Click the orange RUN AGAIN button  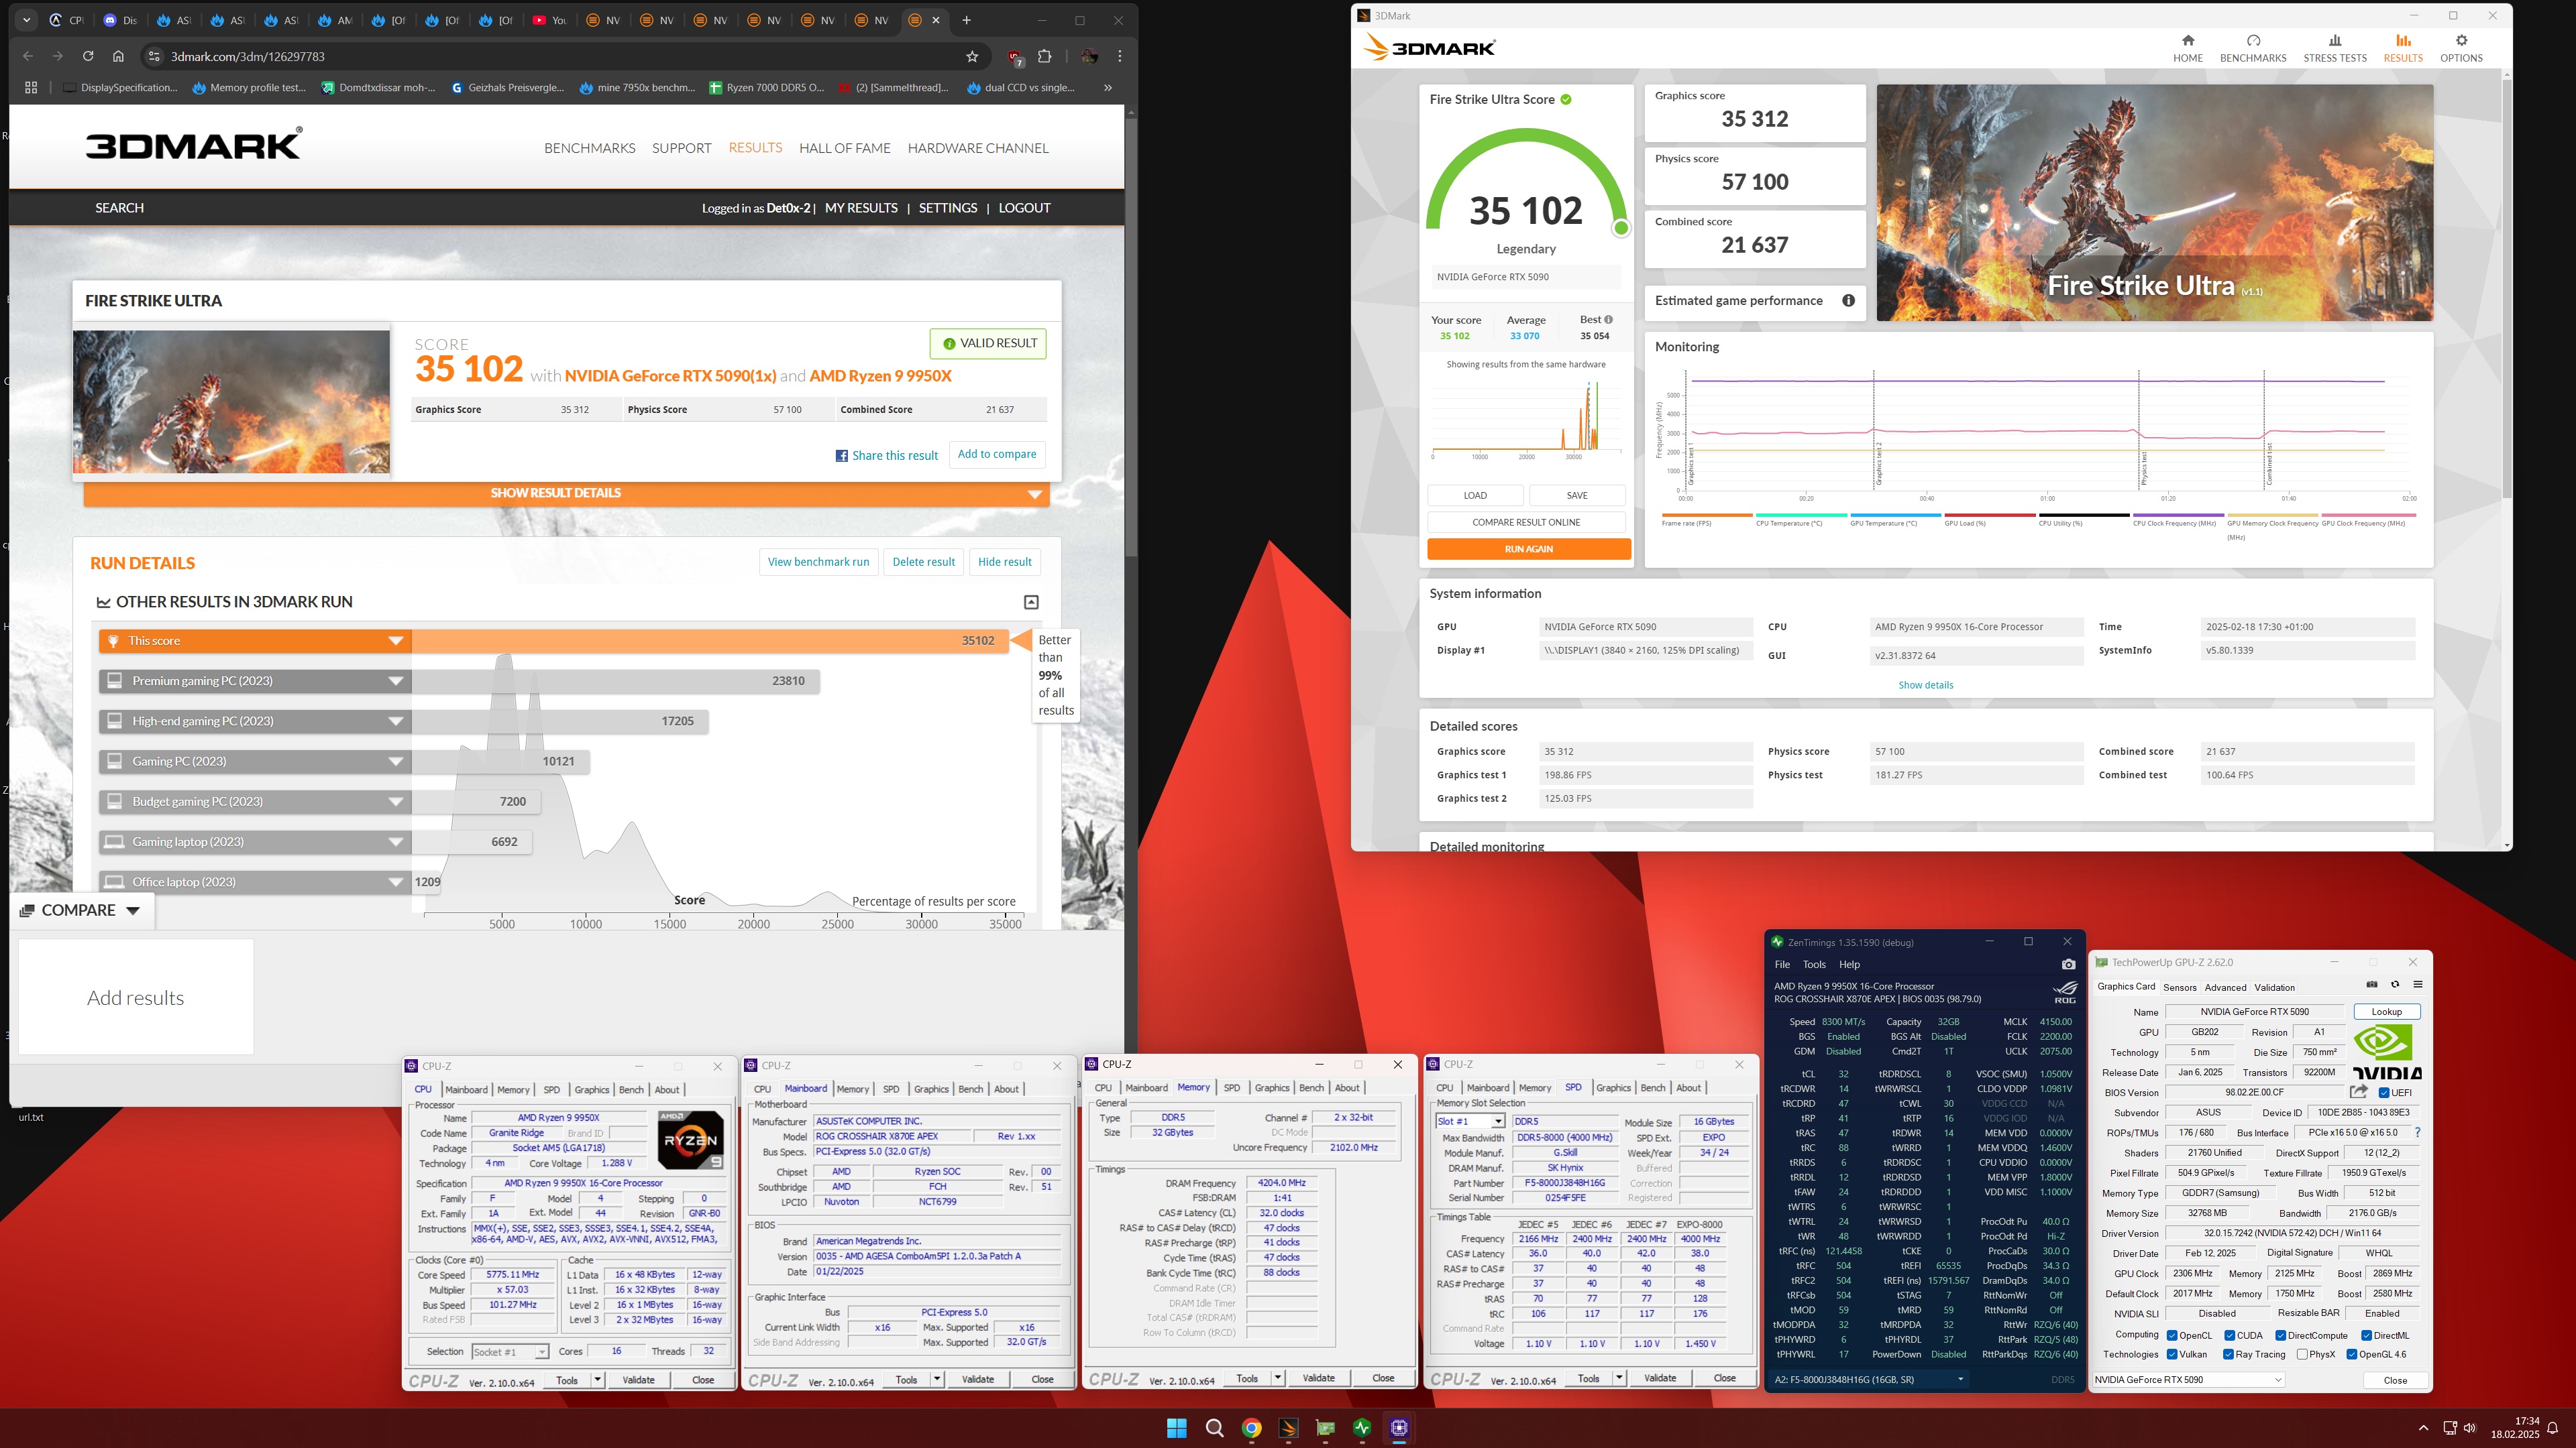point(1528,550)
